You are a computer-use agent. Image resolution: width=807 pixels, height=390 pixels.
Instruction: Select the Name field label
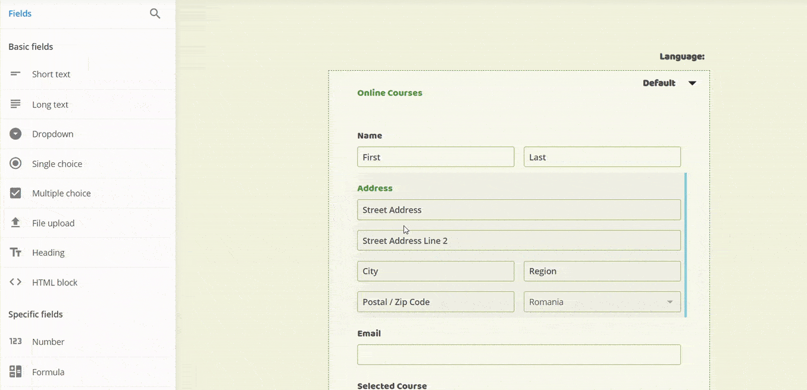point(370,136)
